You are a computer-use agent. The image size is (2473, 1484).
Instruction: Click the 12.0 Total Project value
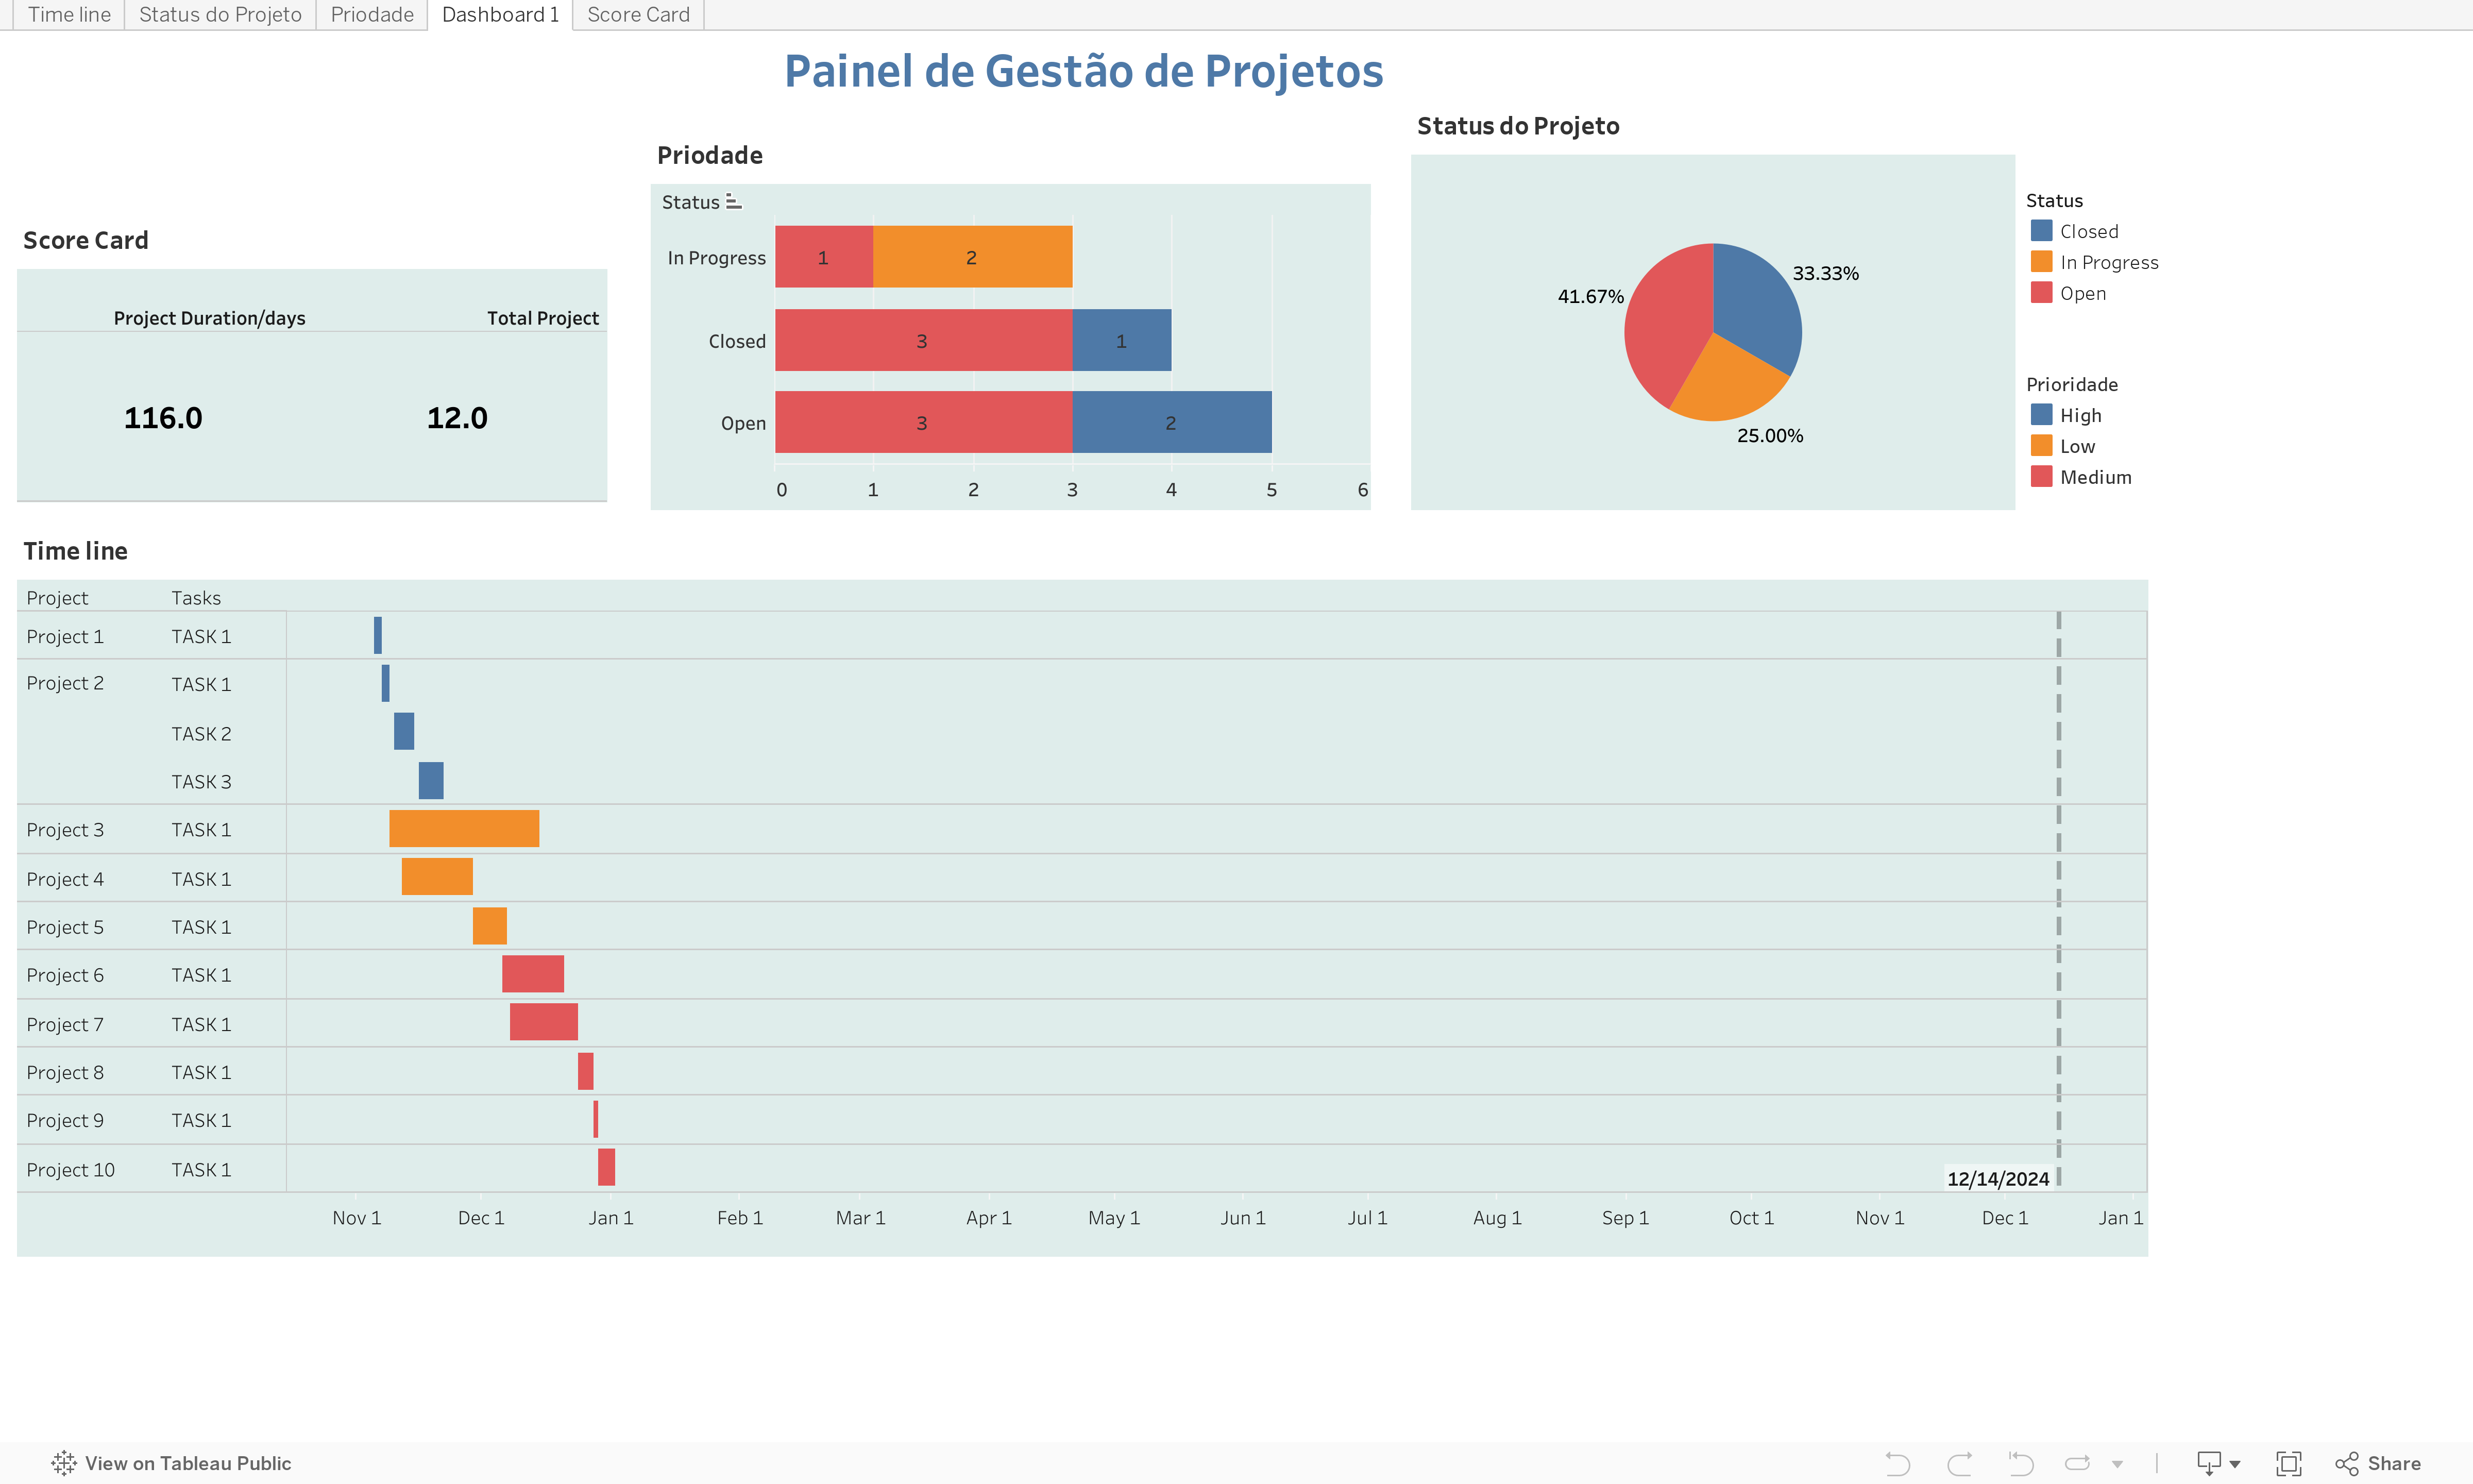coord(457,418)
